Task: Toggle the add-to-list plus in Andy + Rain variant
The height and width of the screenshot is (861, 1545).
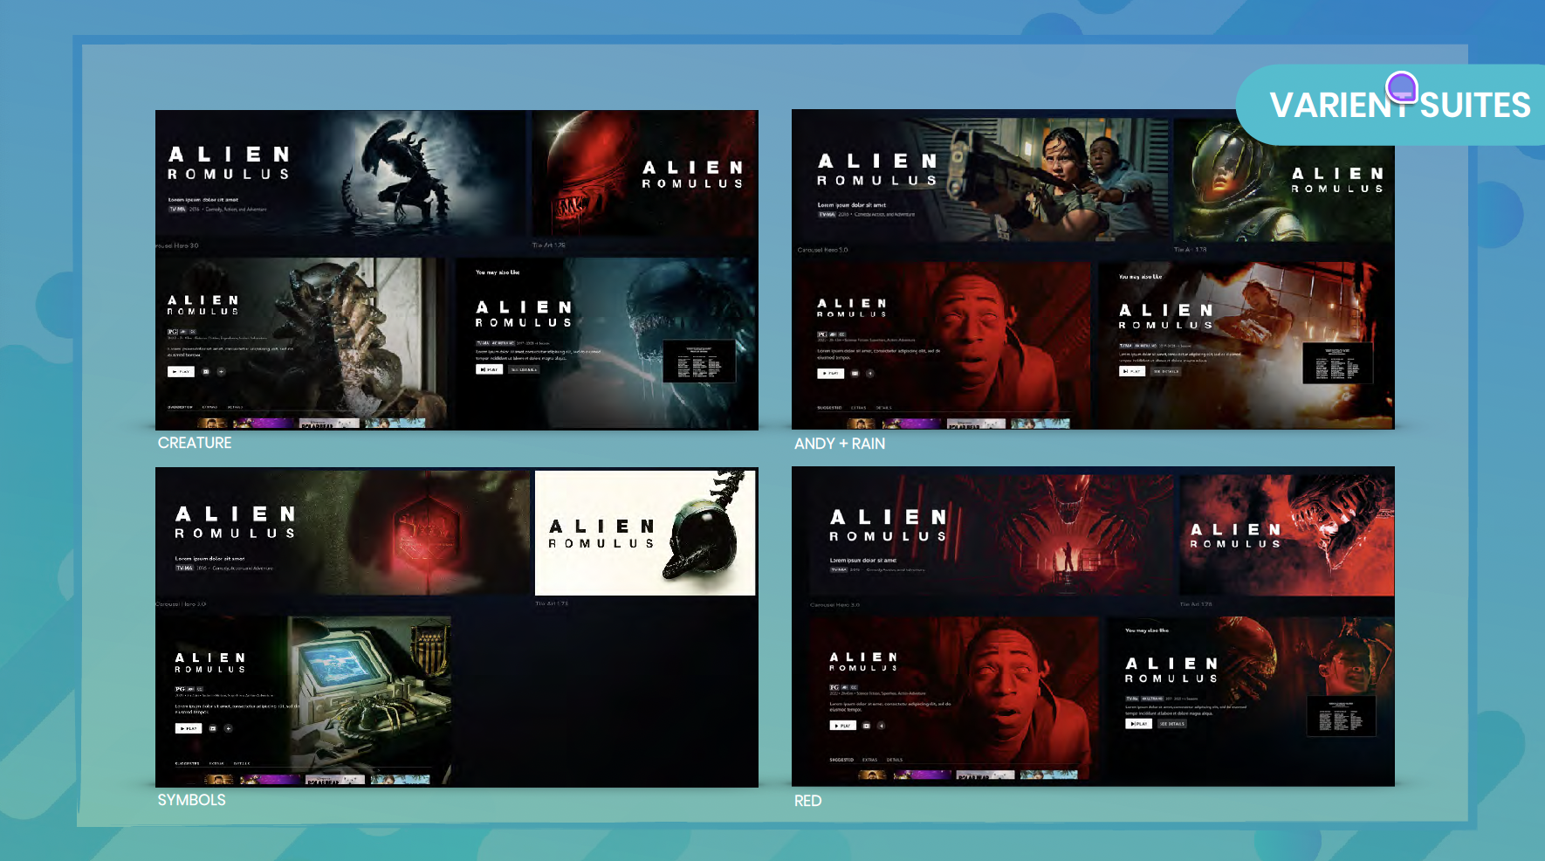Action: click(x=870, y=373)
